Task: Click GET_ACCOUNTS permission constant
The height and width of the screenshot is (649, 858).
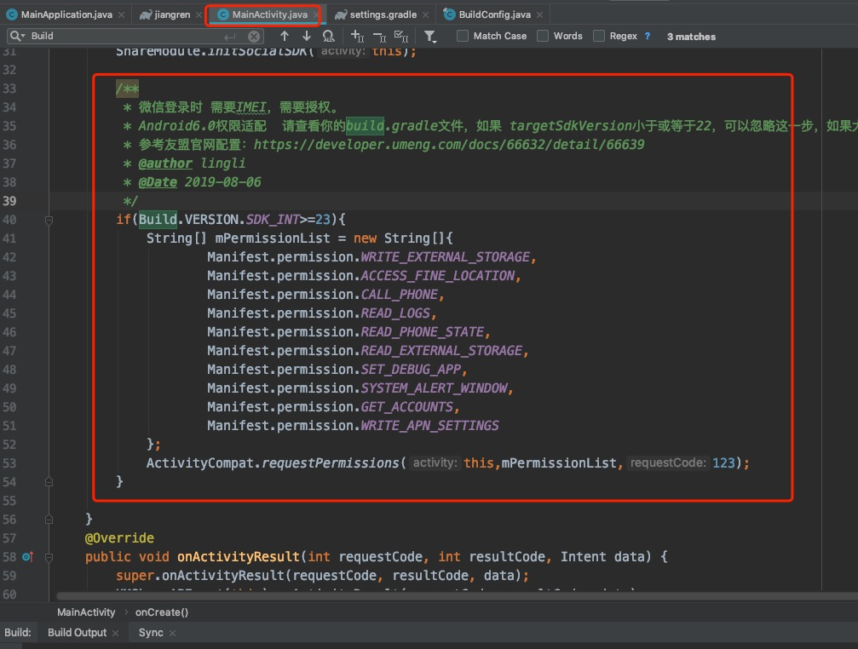Action: (x=407, y=407)
